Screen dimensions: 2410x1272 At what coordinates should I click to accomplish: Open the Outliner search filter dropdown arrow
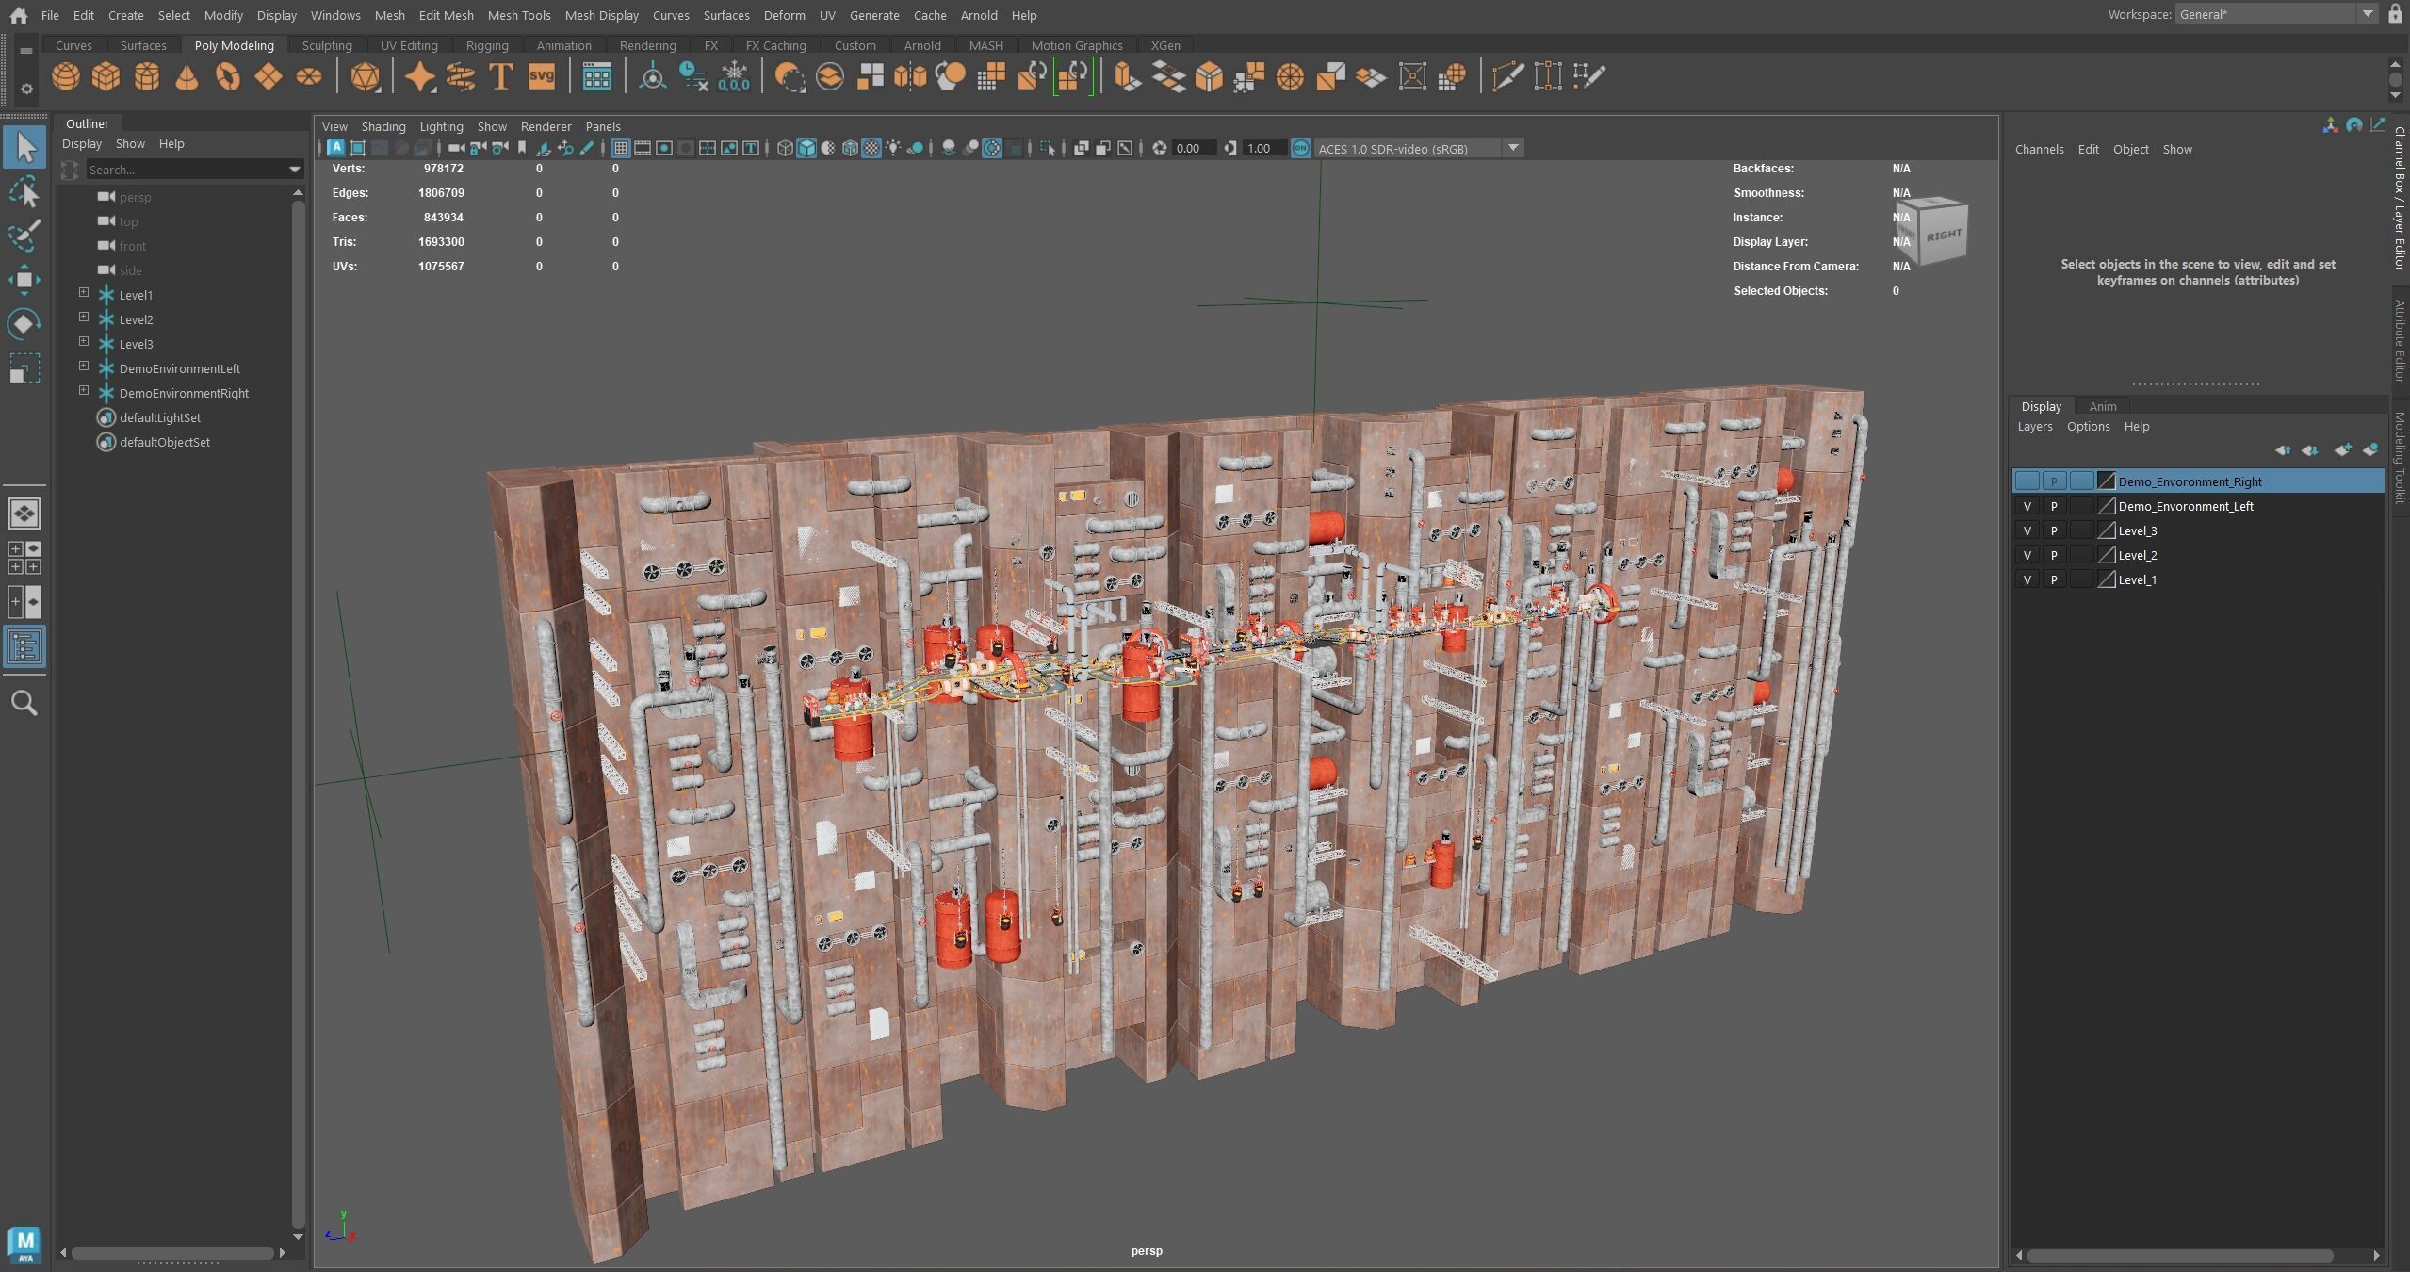(294, 170)
